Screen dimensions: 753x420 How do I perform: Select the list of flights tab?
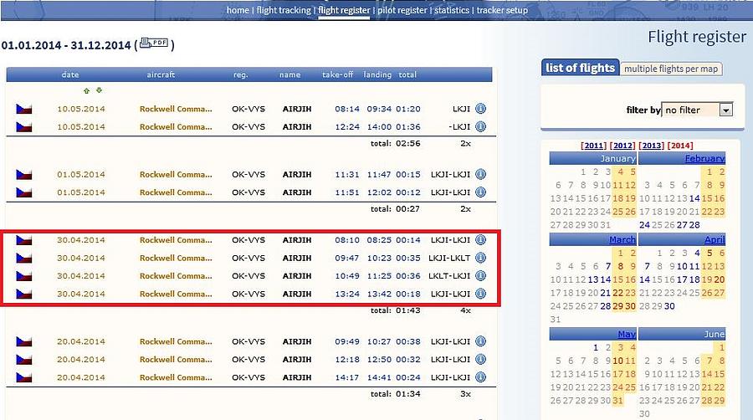(580, 68)
